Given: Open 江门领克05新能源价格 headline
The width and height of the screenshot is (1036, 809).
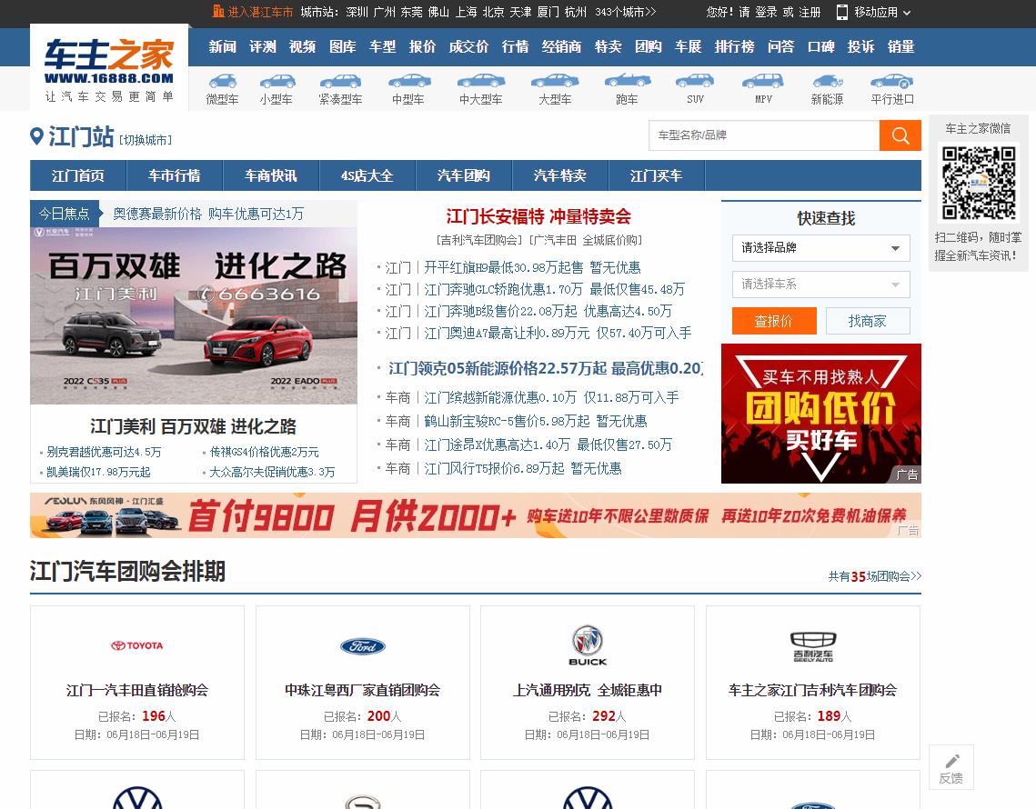Looking at the screenshot, I should (x=545, y=368).
